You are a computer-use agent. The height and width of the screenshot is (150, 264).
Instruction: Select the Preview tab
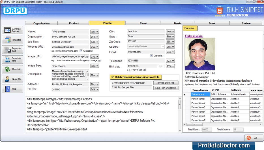pyautogui.click(x=190, y=28)
